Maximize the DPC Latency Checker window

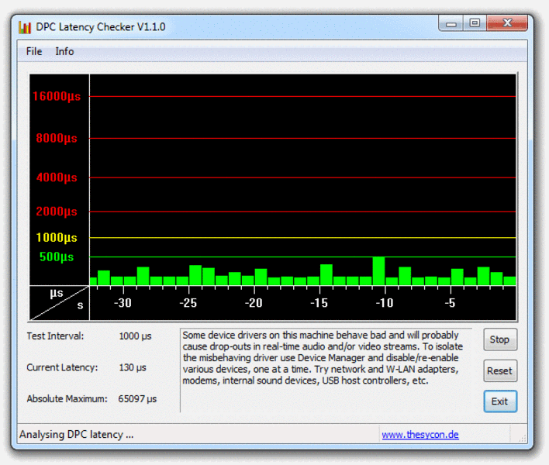(474, 25)
